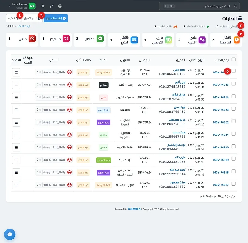Open the notifications bell
Viewport: 248px width, 243px height.
click(x=43, y=6)
